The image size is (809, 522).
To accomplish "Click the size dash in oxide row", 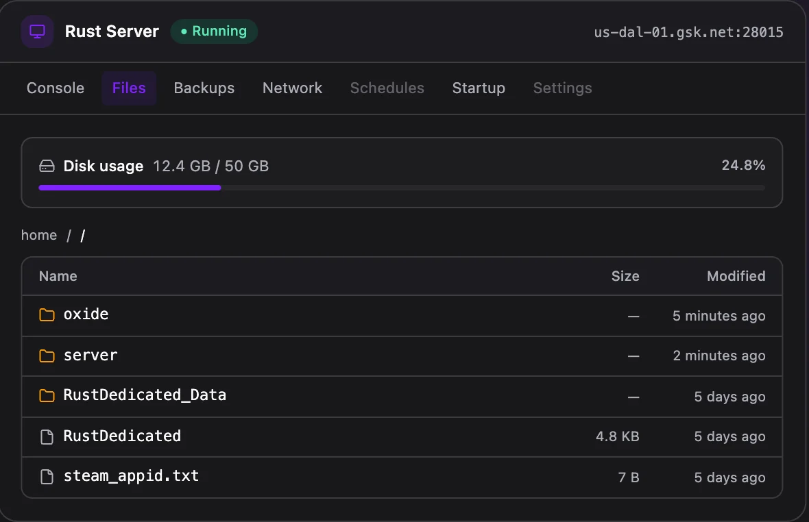I will pos(633,316).
